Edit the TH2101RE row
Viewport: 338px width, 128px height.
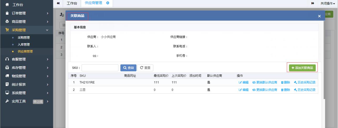pos(244,83)
